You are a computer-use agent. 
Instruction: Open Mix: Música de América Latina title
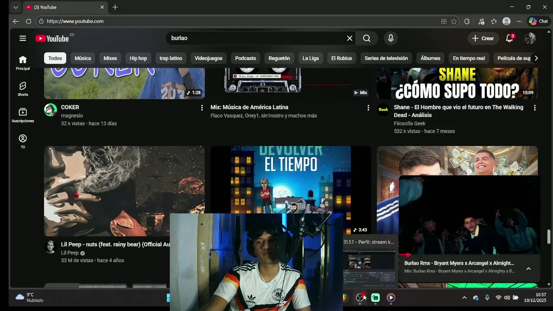[249, 107]
